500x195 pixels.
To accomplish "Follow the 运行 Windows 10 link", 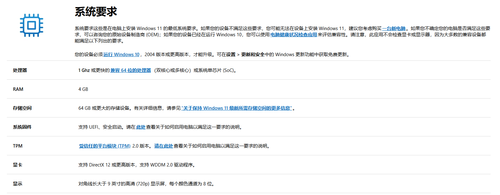I will coord(121,55).
